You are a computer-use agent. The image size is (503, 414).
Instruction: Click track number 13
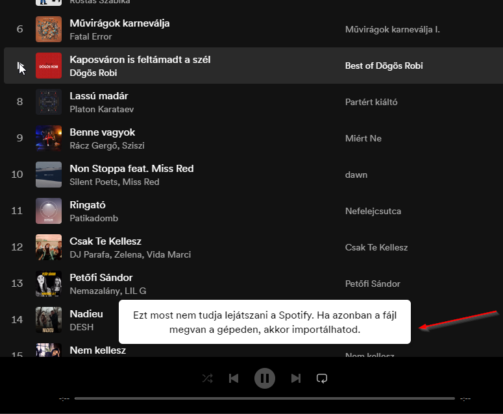(x=17, y=284)
